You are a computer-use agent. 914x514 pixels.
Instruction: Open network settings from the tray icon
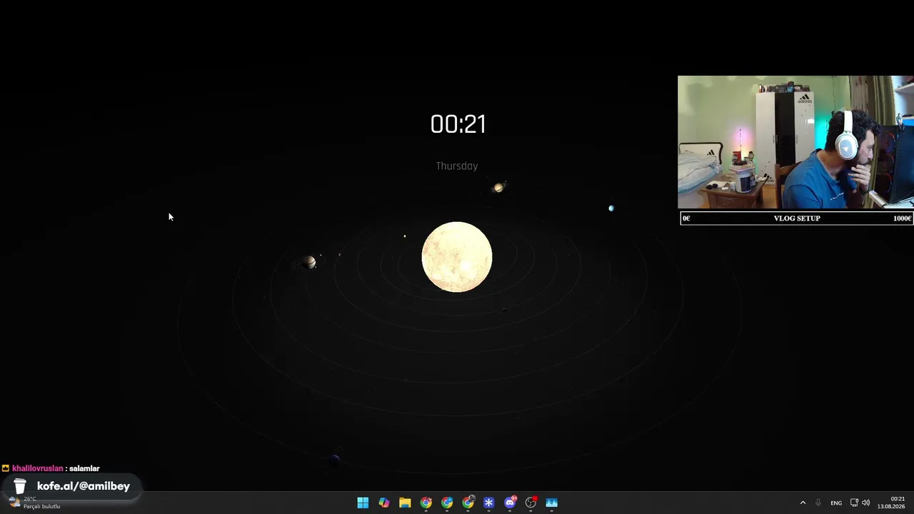pos(854,503)
